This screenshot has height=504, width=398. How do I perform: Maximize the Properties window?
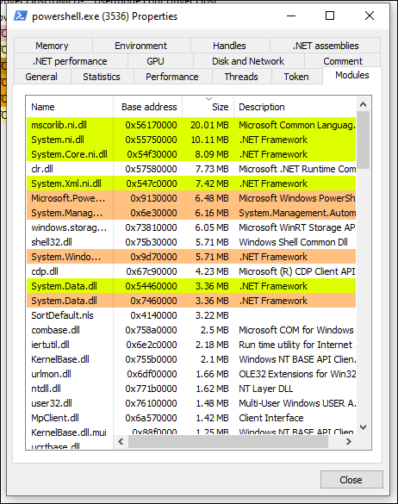[x=330, y=16]
